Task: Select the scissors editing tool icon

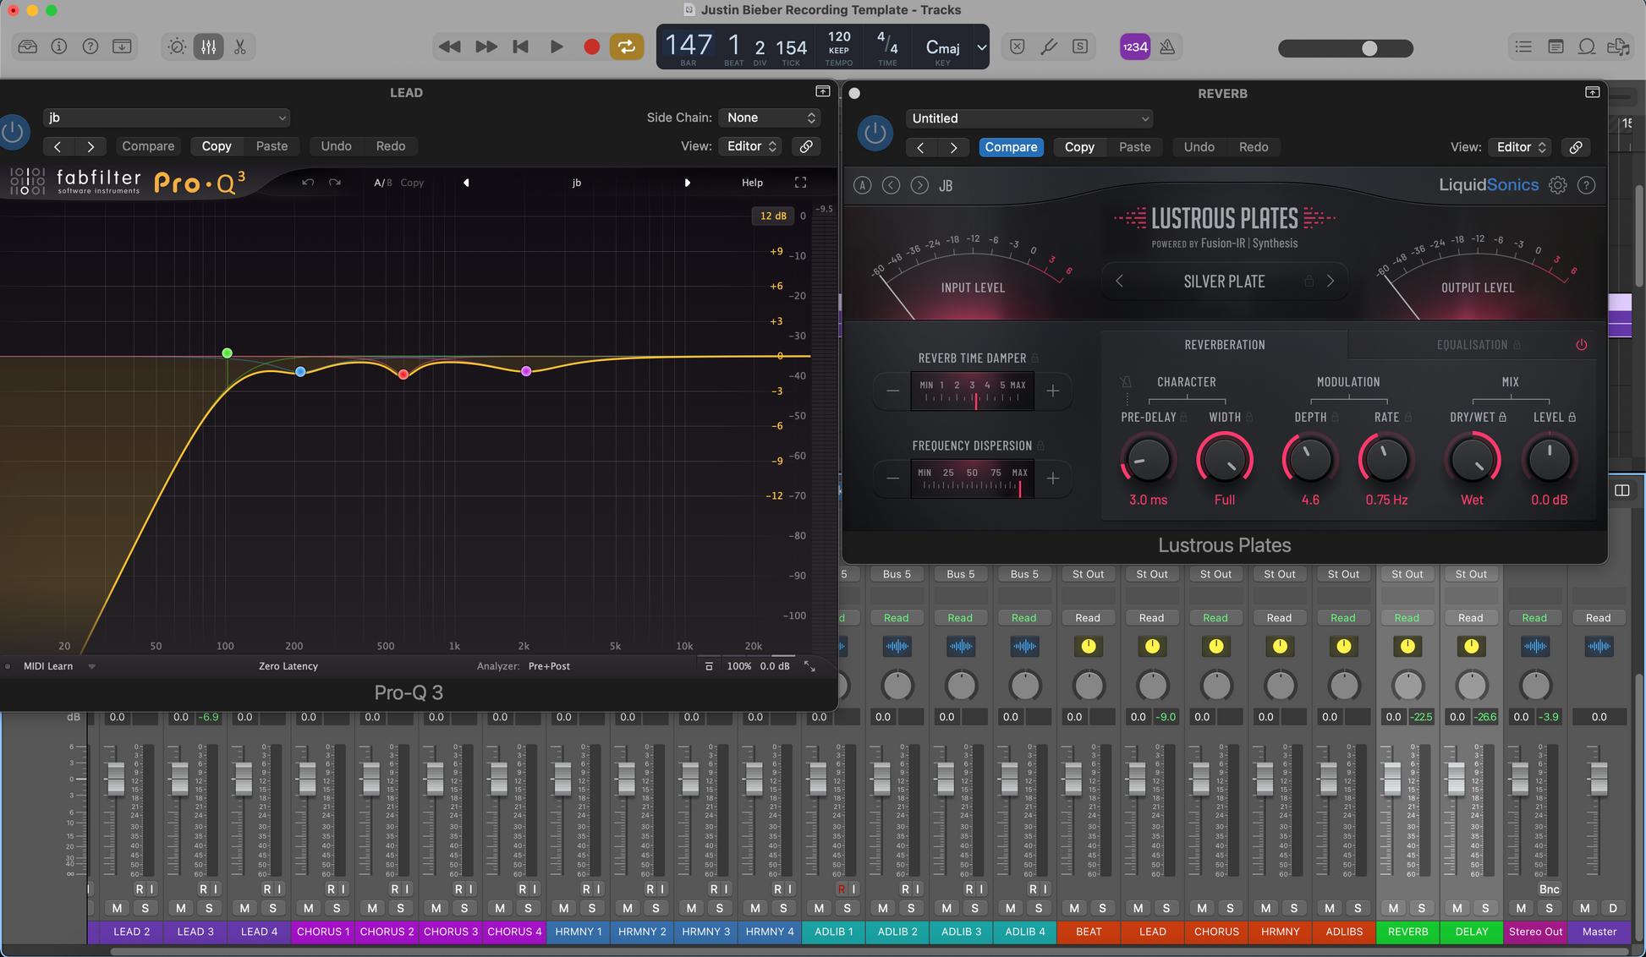Action: (x=240, y=46)
